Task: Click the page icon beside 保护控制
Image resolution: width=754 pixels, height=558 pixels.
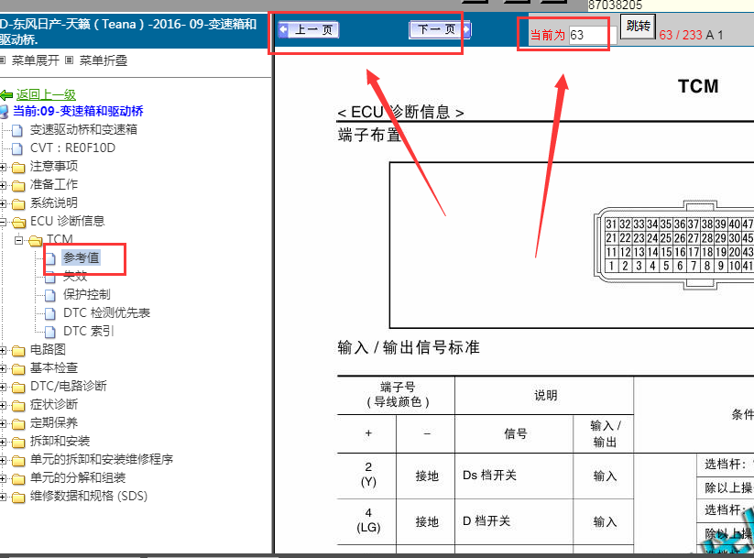Action: pos(50,295)
